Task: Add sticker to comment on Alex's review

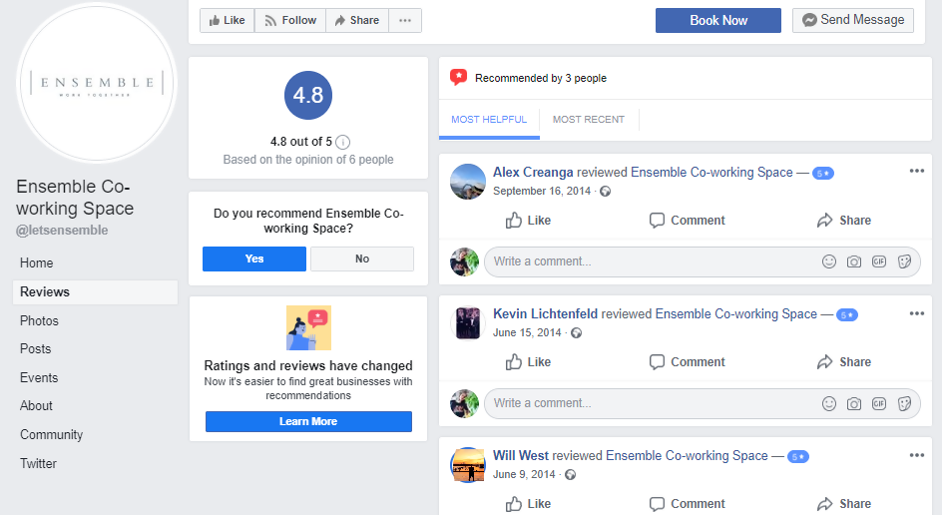Action: coord(904,261)
